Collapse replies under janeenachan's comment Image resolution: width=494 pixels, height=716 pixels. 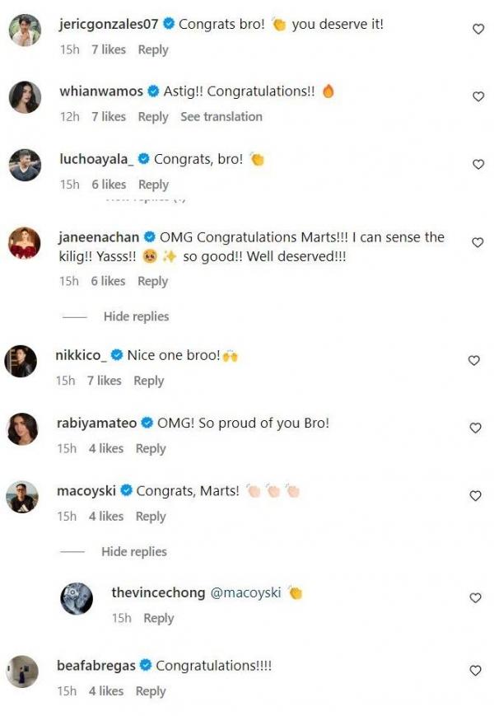pyautogui.click(x=136, y=316)
